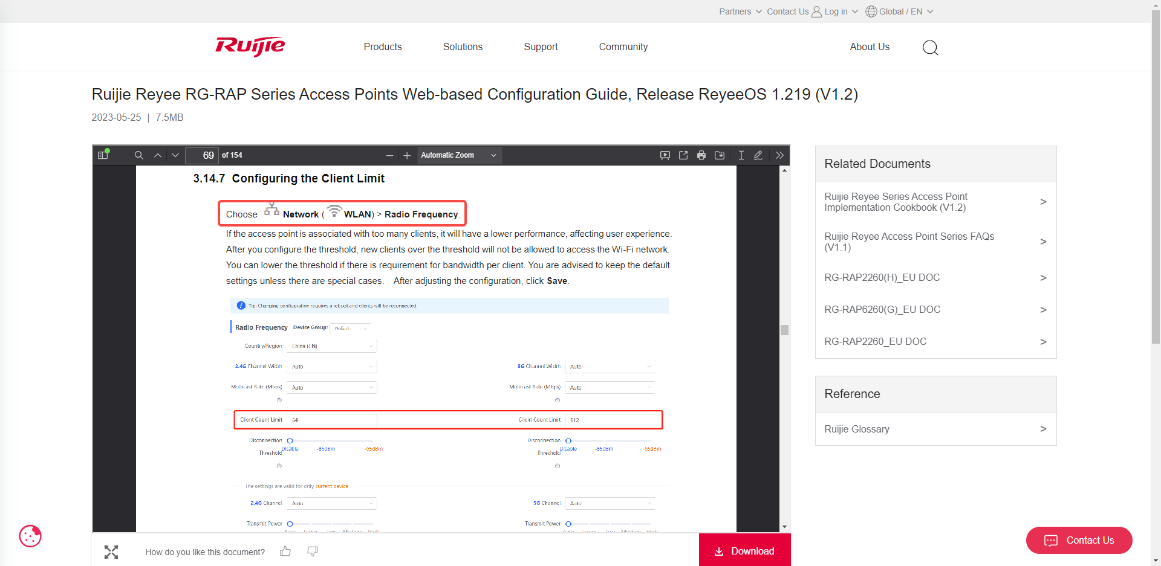Click the PDF vertical scrollbar thumb
The width and height of the screenshot is (1161, 566).
point(784,330)
